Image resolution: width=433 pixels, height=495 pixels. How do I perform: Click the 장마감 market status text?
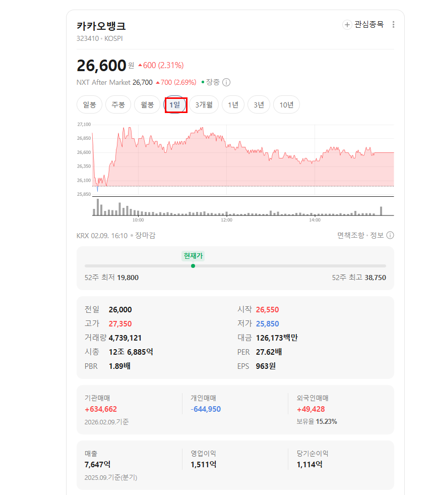point(145,236)
